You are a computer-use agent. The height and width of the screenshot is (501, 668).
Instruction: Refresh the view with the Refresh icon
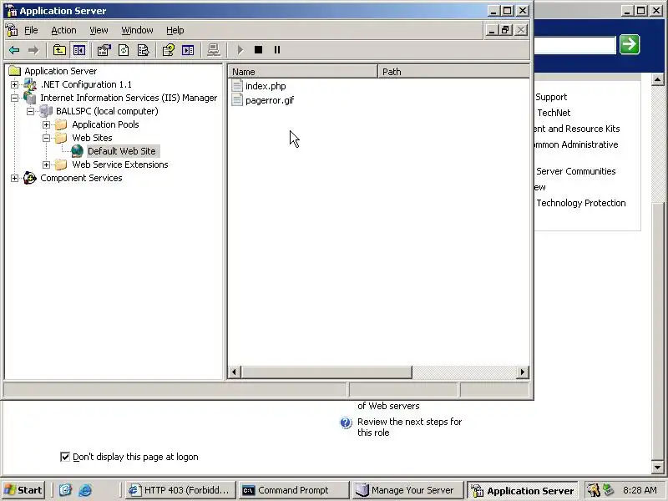(x=124, y=50)
